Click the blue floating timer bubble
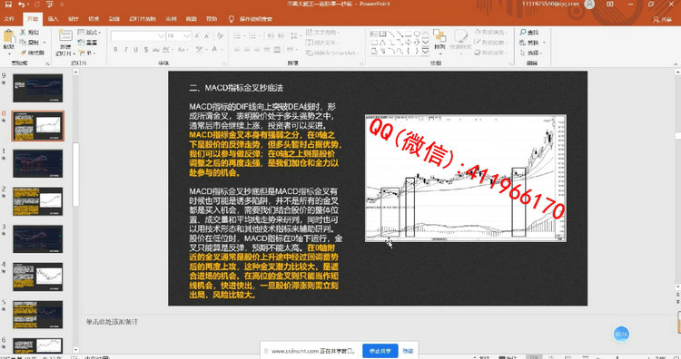Image resolution: width=681 pixels, height=359 pixels. click(x=621, y=334)
